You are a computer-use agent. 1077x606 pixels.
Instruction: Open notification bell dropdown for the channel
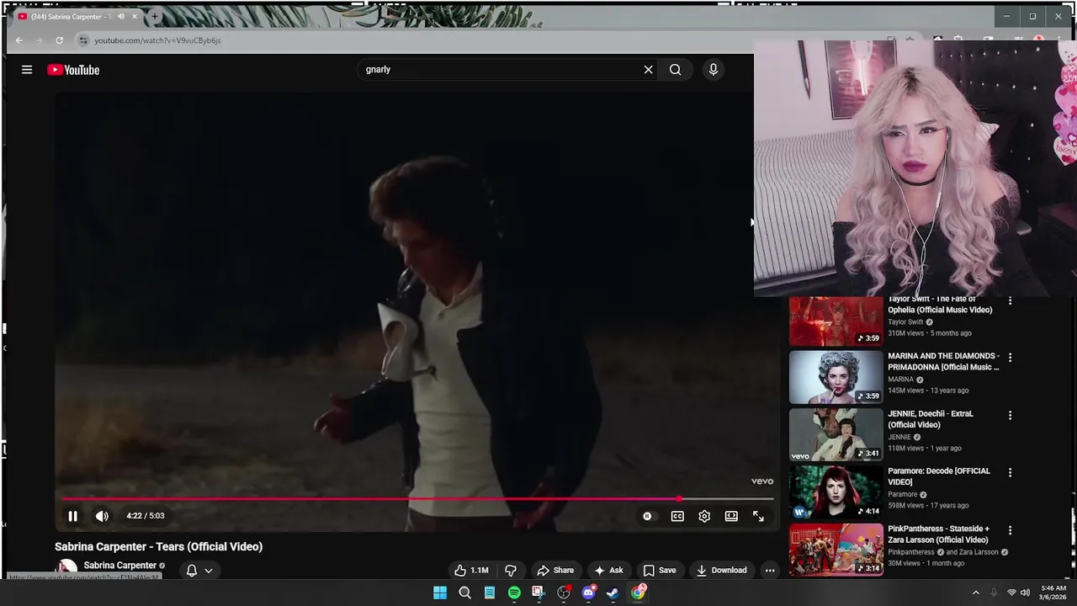tap(199, 570)
